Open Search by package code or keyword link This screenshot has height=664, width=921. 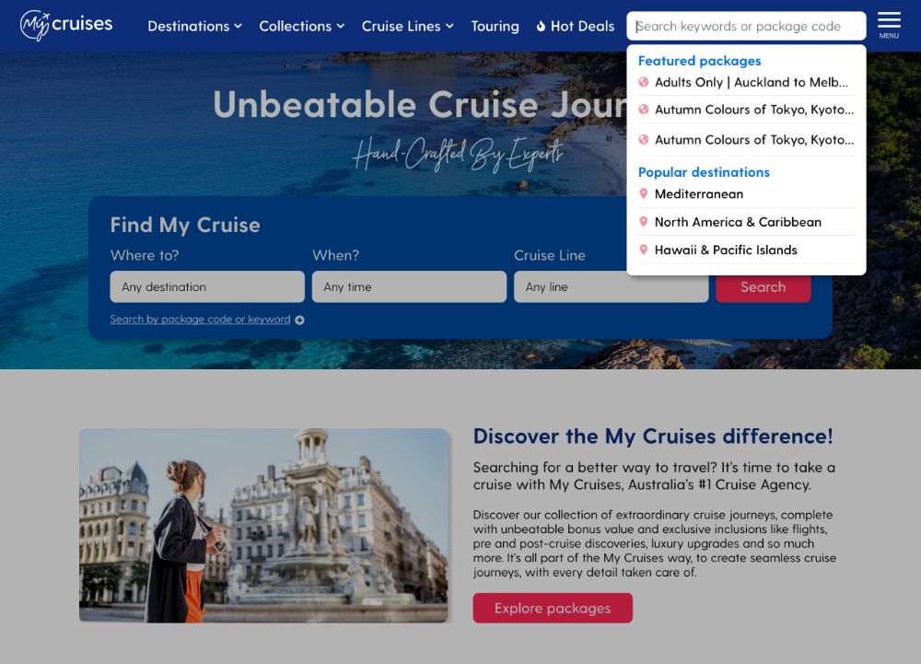coord(200,320)
